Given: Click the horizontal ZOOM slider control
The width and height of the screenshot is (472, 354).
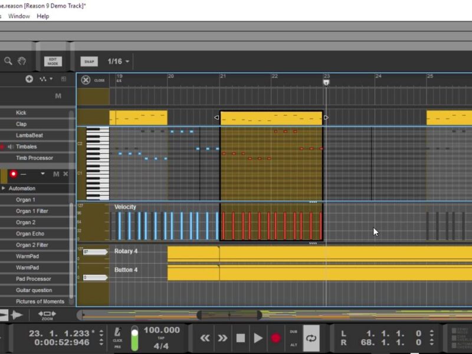Looking at the screenshot, I should pos(47,315).
